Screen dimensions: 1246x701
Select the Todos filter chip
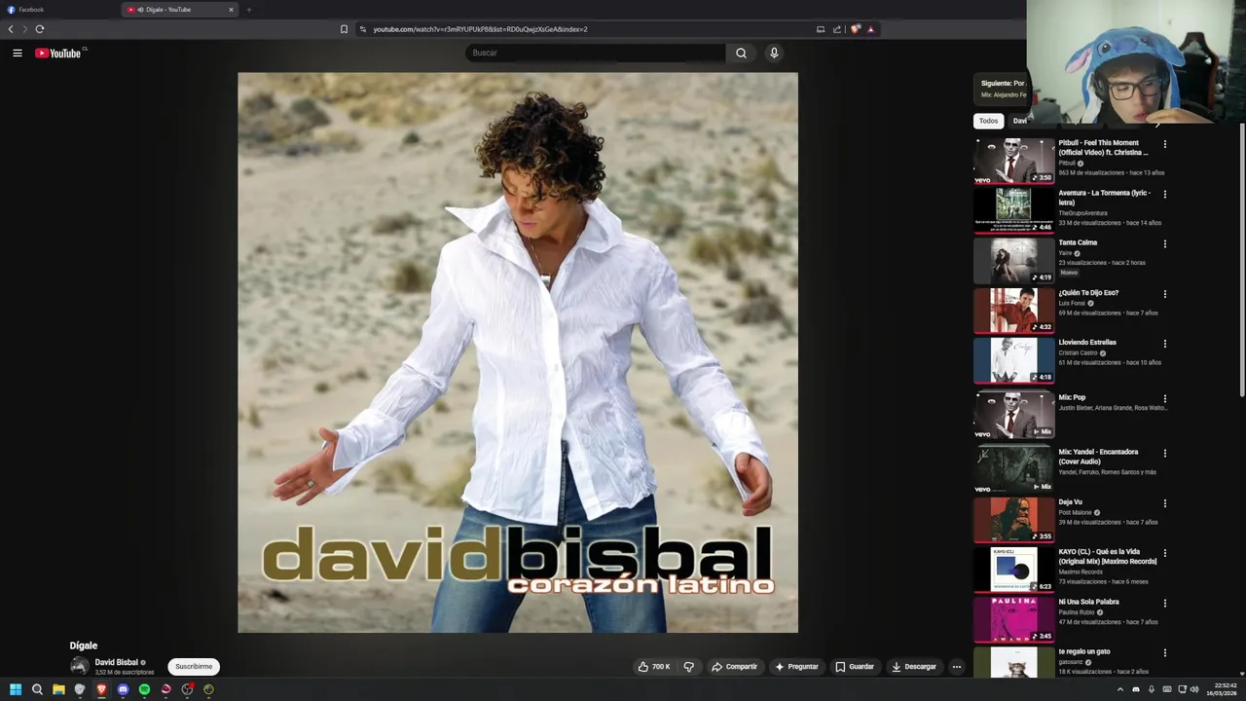[988, 121]
